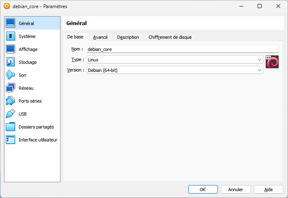
Task: Expand the Type Linux dropdown
Action: click(x=175, y=60)
